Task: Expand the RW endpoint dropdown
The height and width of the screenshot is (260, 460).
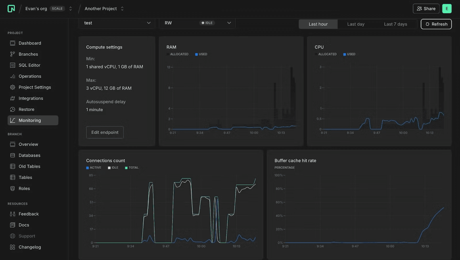Action: point(197,23)
